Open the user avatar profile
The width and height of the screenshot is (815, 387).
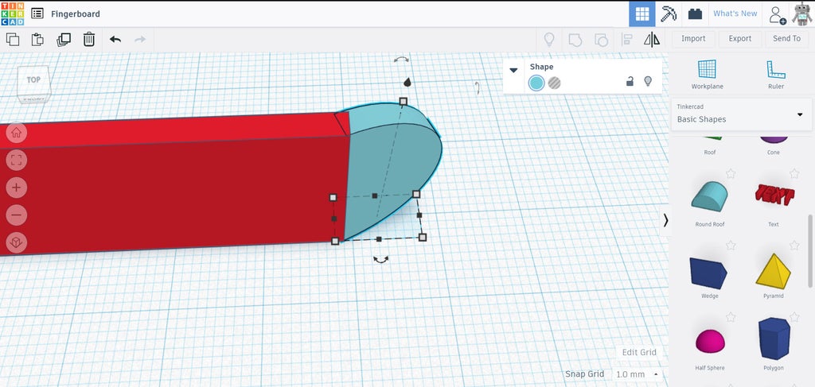pyautogui.click(x=802, y=14)
